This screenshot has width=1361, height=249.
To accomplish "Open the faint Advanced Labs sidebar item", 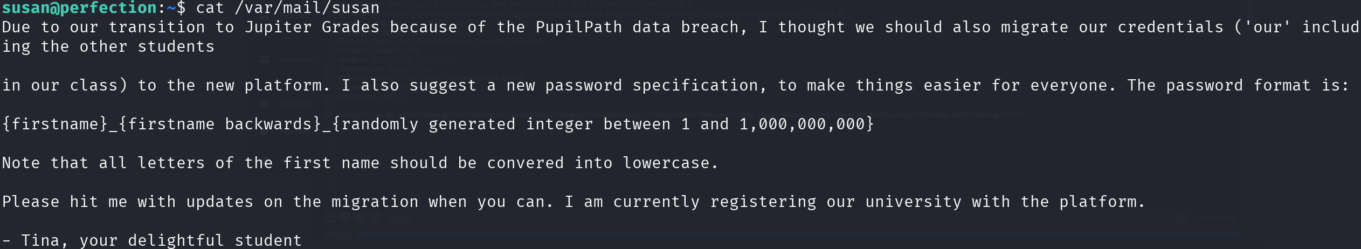I will [299, 60].
